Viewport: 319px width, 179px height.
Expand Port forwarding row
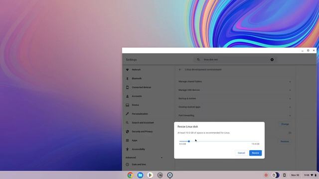tap(235, 115)
